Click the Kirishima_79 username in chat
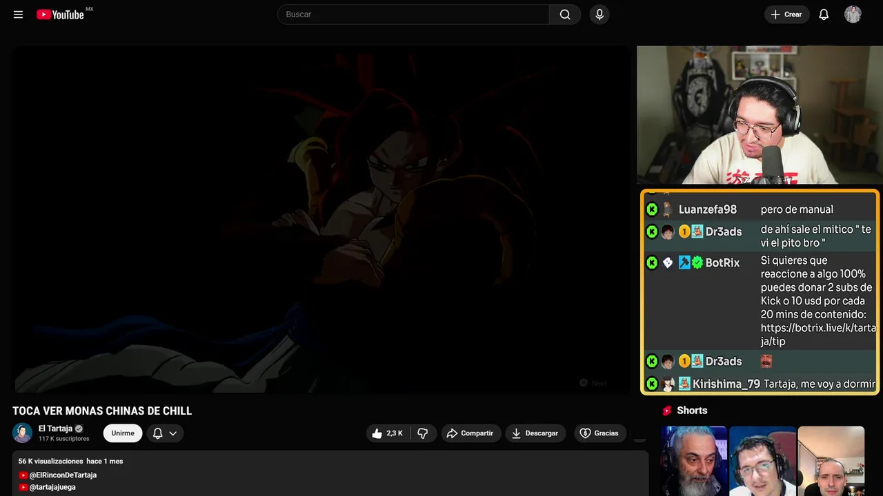Viewport: 883px width, 496px height. 726,384
